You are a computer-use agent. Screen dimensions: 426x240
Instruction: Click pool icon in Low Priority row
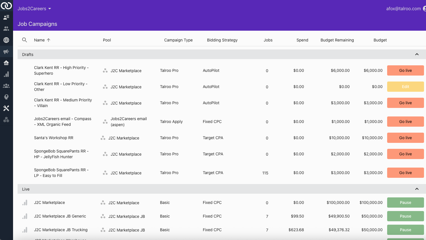(x=105, y=87)
